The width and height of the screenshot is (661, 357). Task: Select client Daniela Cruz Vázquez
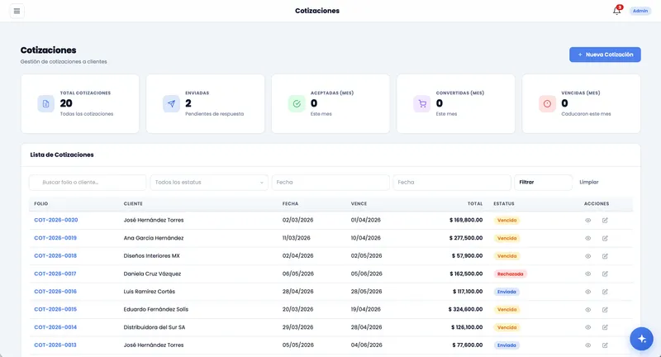pos(152,274)
